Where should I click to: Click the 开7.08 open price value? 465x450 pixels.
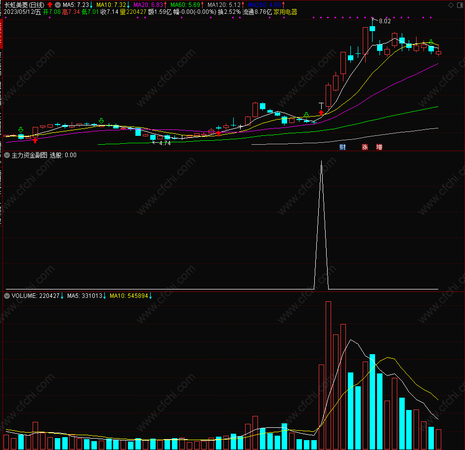pos(51,12)
